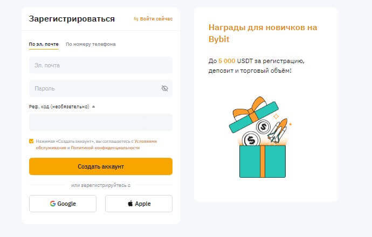
Task: Open the Условиями обслуживания link
Action: 146,141
